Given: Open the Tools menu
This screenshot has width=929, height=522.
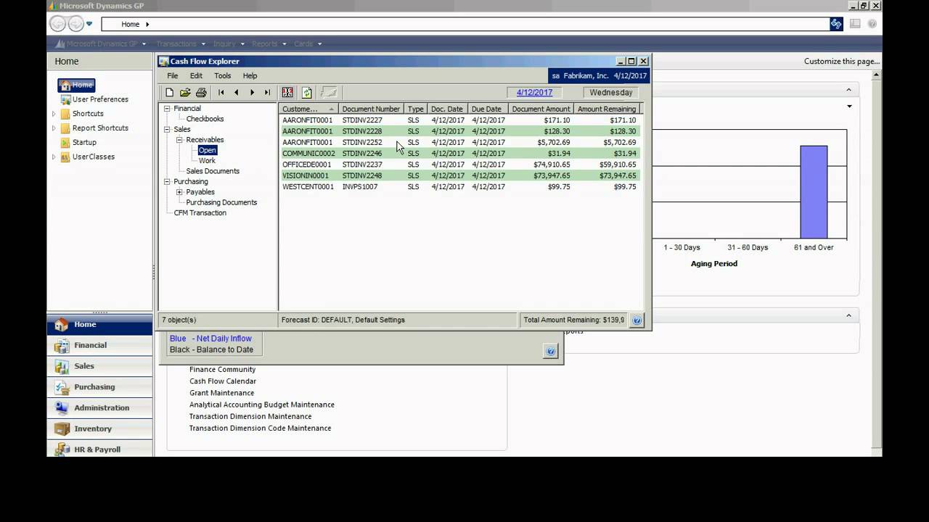Looking at the screenshot, I should coord(223,75).
